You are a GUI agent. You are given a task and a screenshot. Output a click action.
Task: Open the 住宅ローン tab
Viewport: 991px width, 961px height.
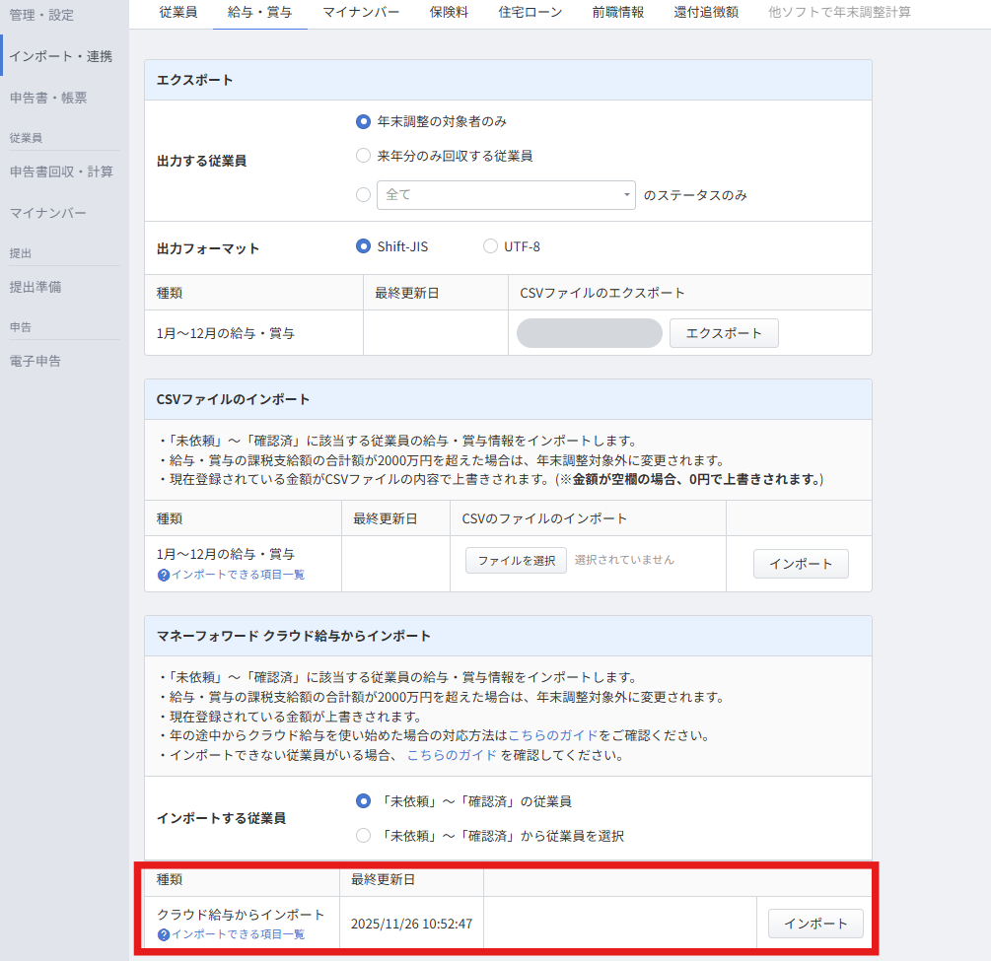[x=531, y=13]
